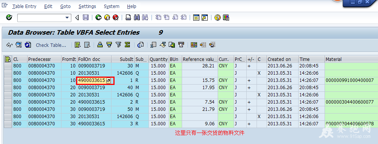This screenshot has width=378, height=144.
Task: Click the reference value 21.79 cell
Action: pyautogui.click(x=200, y=109)
